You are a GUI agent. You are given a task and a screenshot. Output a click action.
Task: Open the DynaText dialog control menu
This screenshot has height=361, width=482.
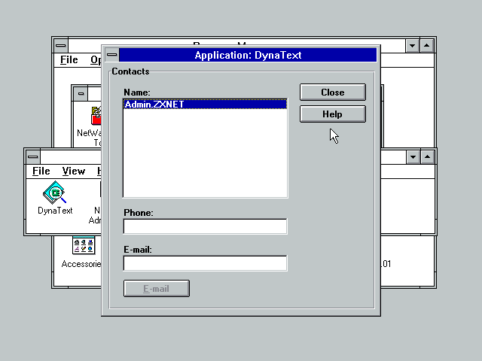112,55
